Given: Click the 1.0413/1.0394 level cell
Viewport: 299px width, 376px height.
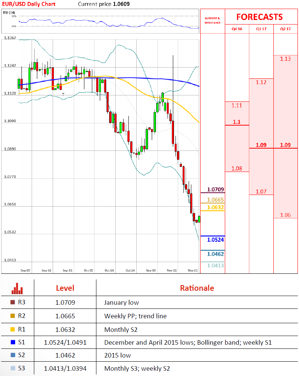Looking at the screenshot, I should click(65, 368).
